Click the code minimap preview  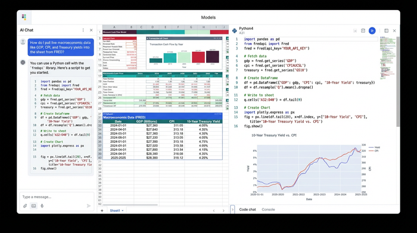387,58
